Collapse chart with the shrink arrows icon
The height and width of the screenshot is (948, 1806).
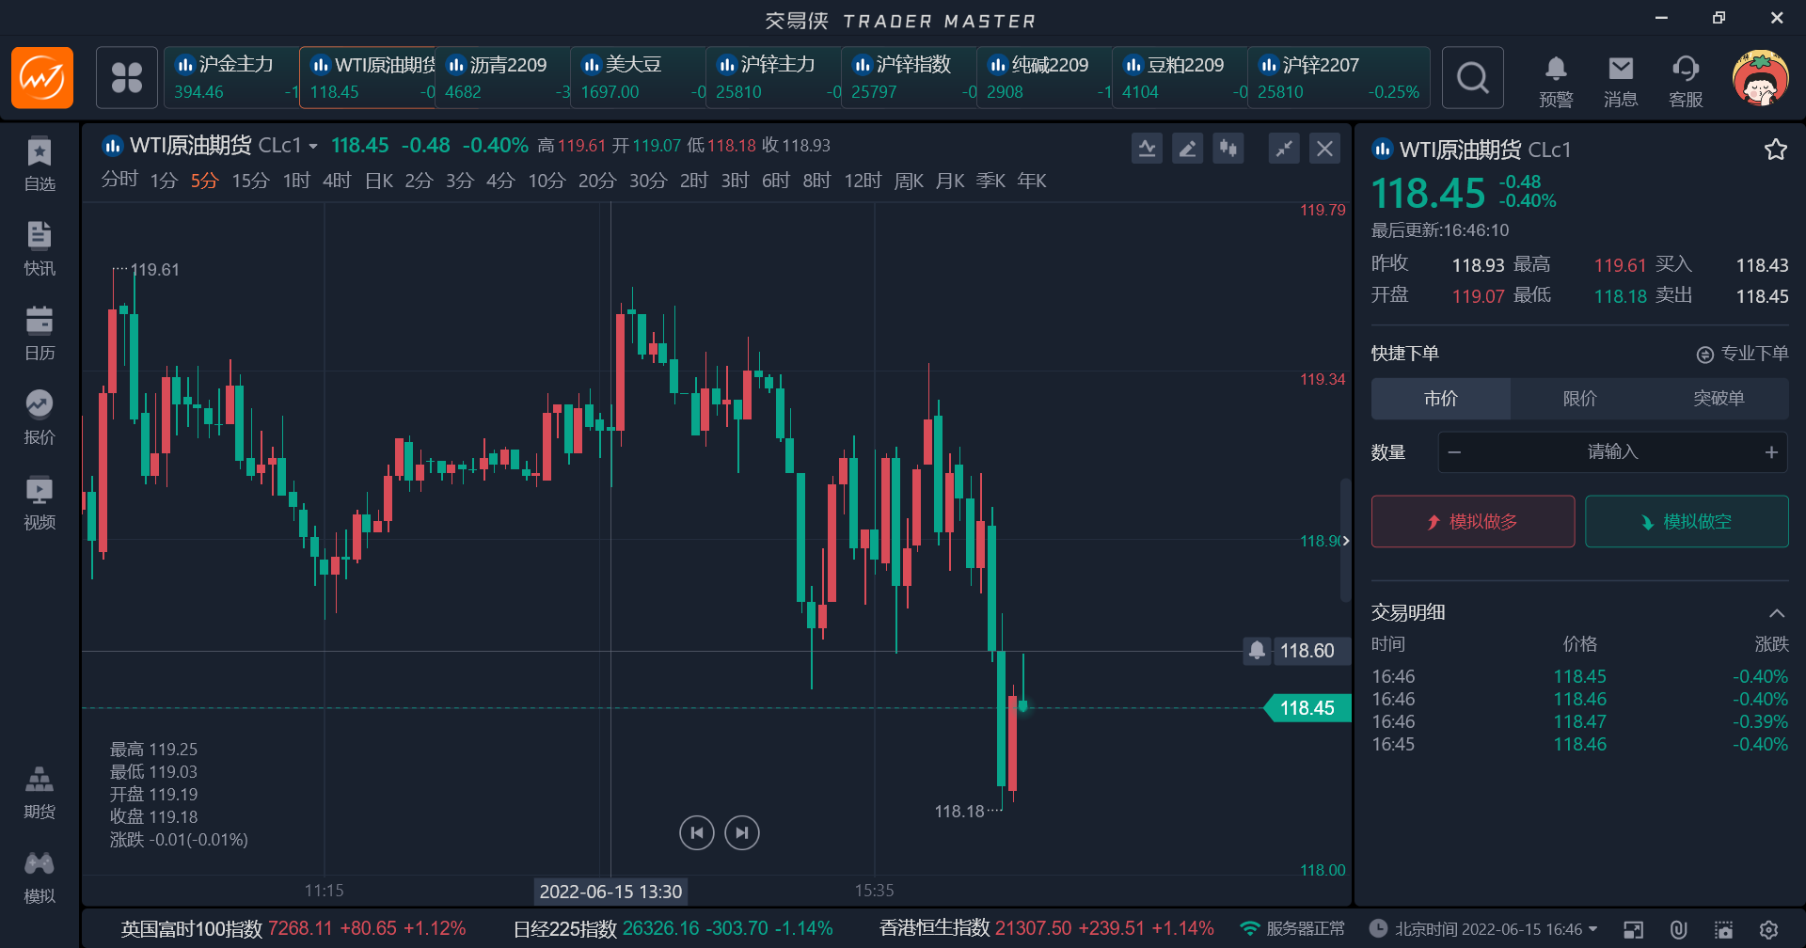tap(1284, 148)
